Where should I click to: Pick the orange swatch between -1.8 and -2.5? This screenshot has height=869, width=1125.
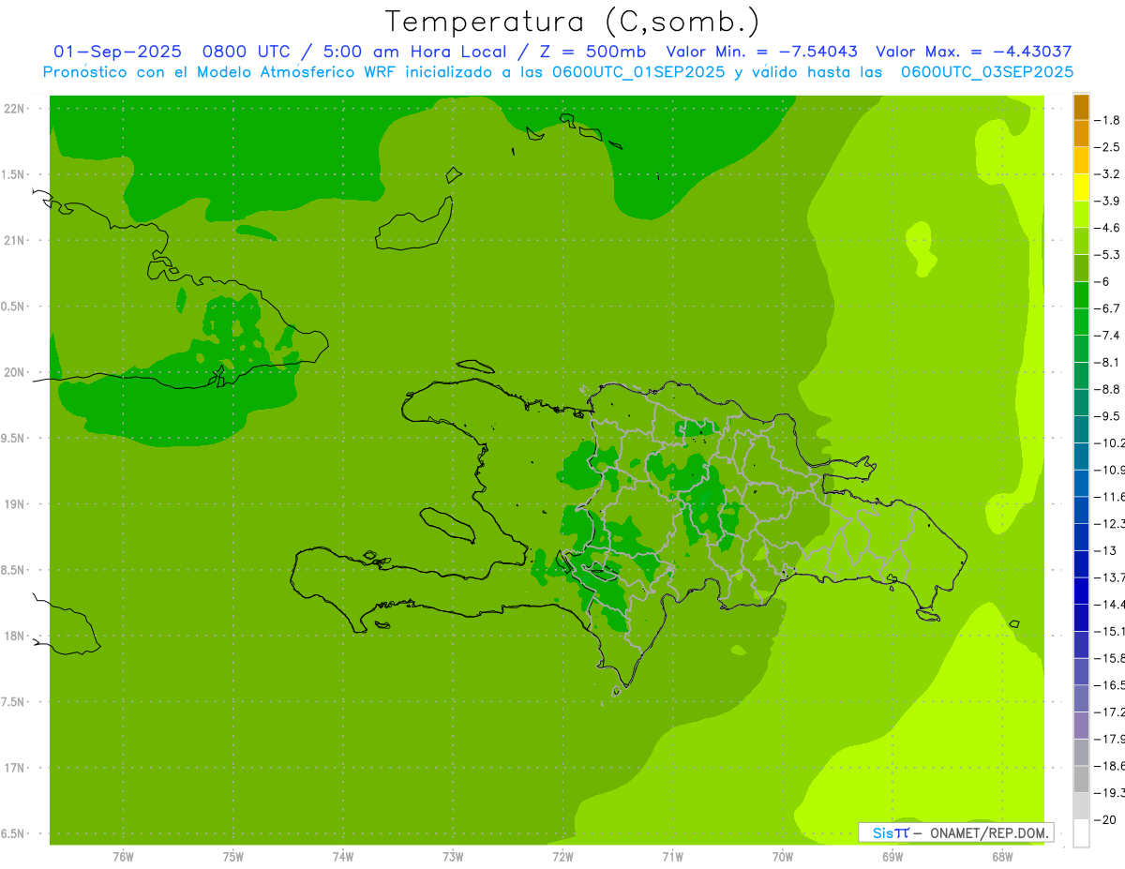point(1081,134)
